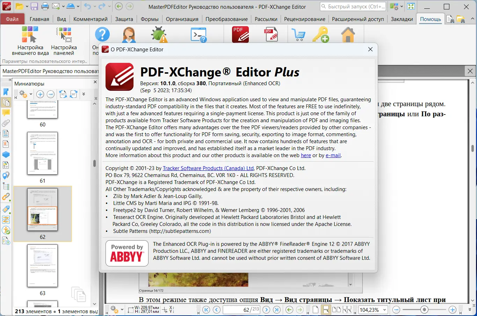Open the Bookmarks pane in the left sidebar
This screenshot has height=316, width=477.
(x=6, y=92)
